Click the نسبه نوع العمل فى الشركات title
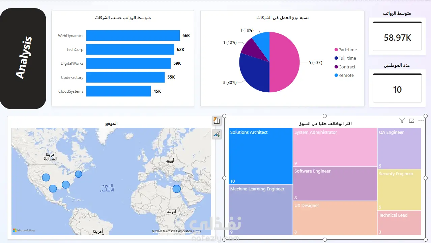 point(282,18)
